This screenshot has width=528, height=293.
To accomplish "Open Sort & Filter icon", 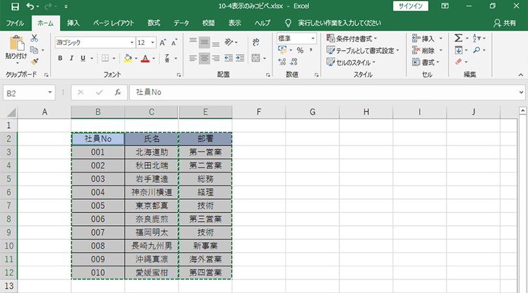I will coord(477,38).
